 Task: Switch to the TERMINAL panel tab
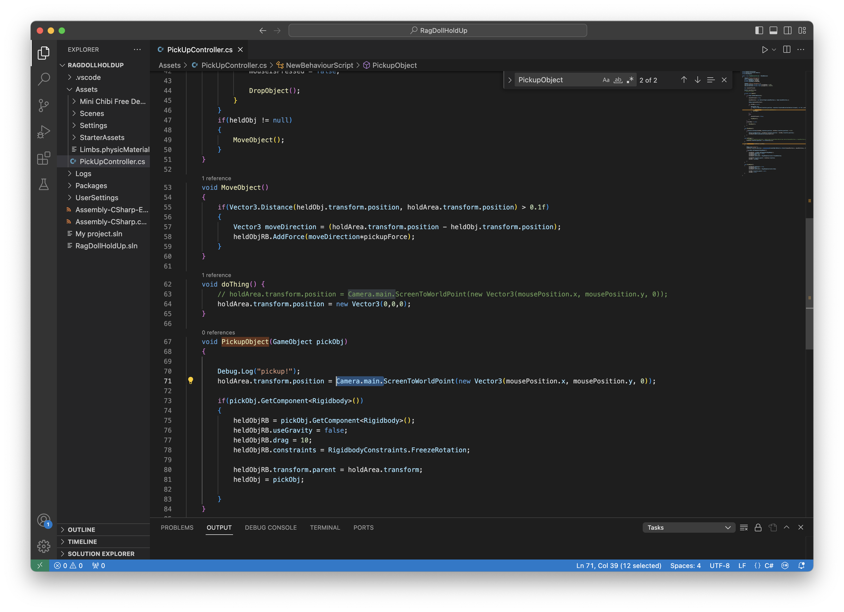[325, 528]
